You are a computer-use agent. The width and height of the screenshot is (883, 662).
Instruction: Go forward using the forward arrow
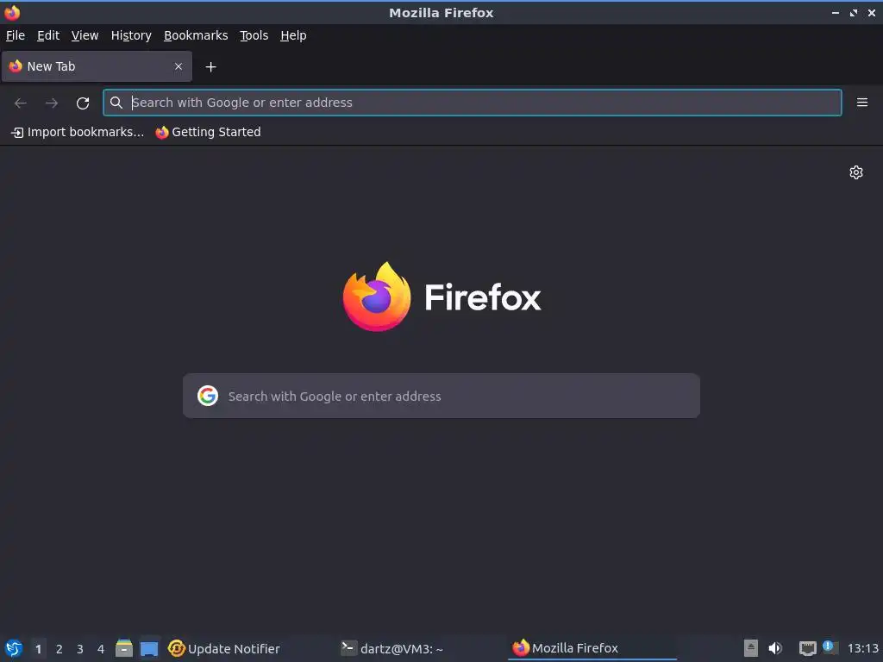[x=52, y=103]
